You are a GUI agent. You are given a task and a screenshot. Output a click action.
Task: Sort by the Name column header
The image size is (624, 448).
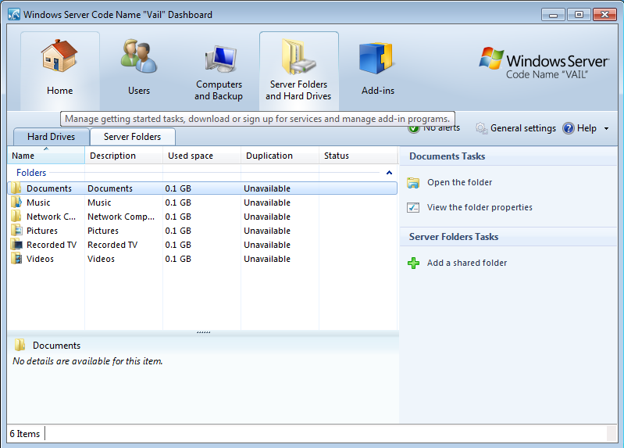pos(46,156)
